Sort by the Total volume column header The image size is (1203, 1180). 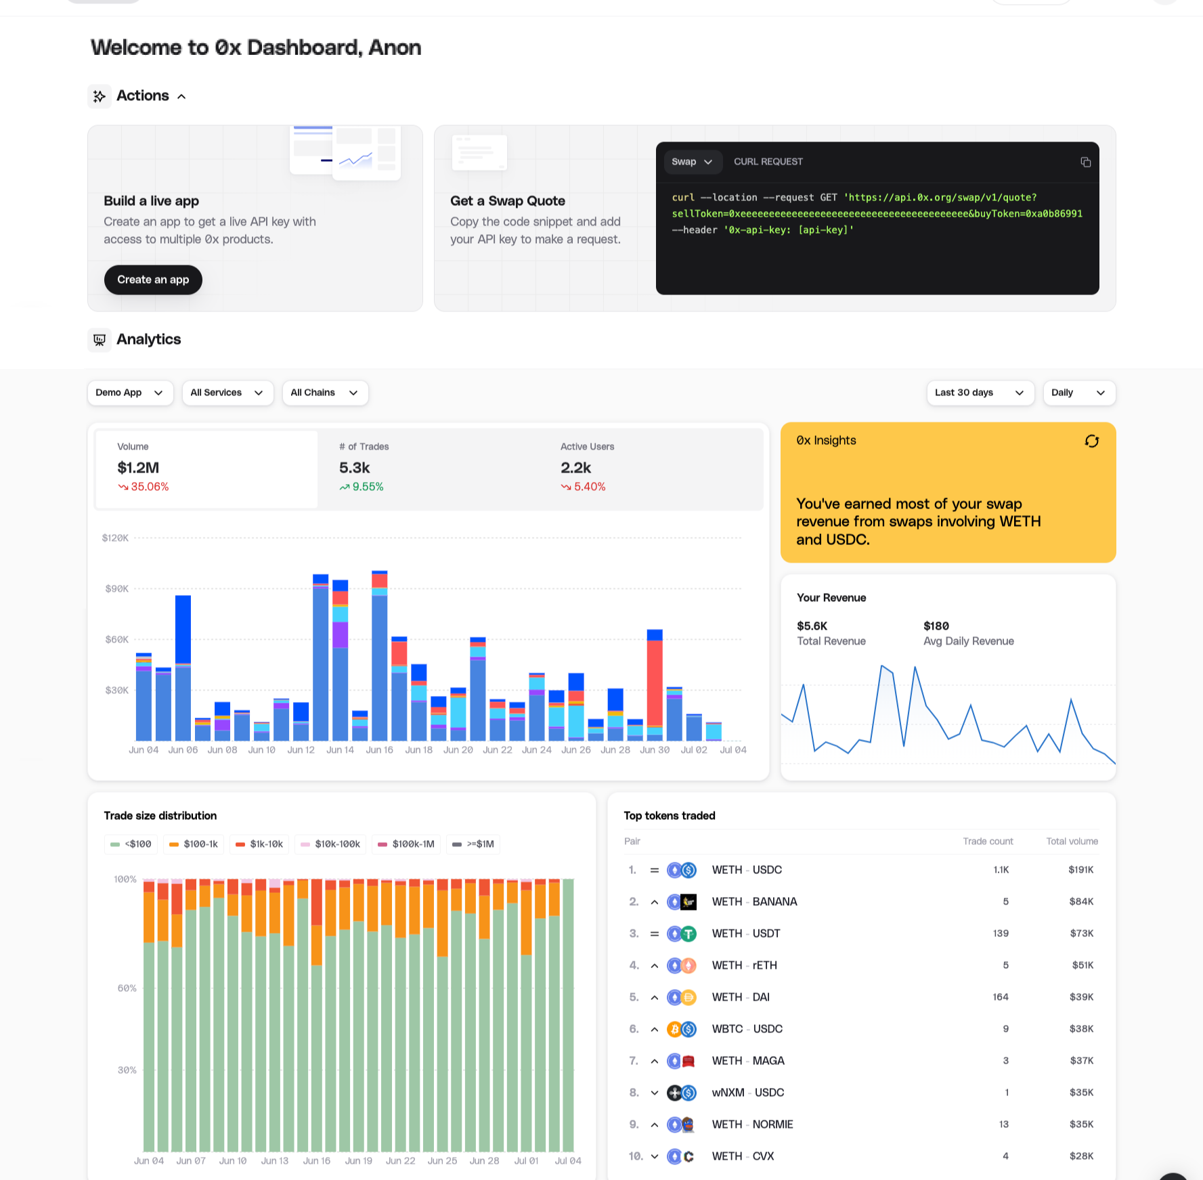coord(1072,841)
